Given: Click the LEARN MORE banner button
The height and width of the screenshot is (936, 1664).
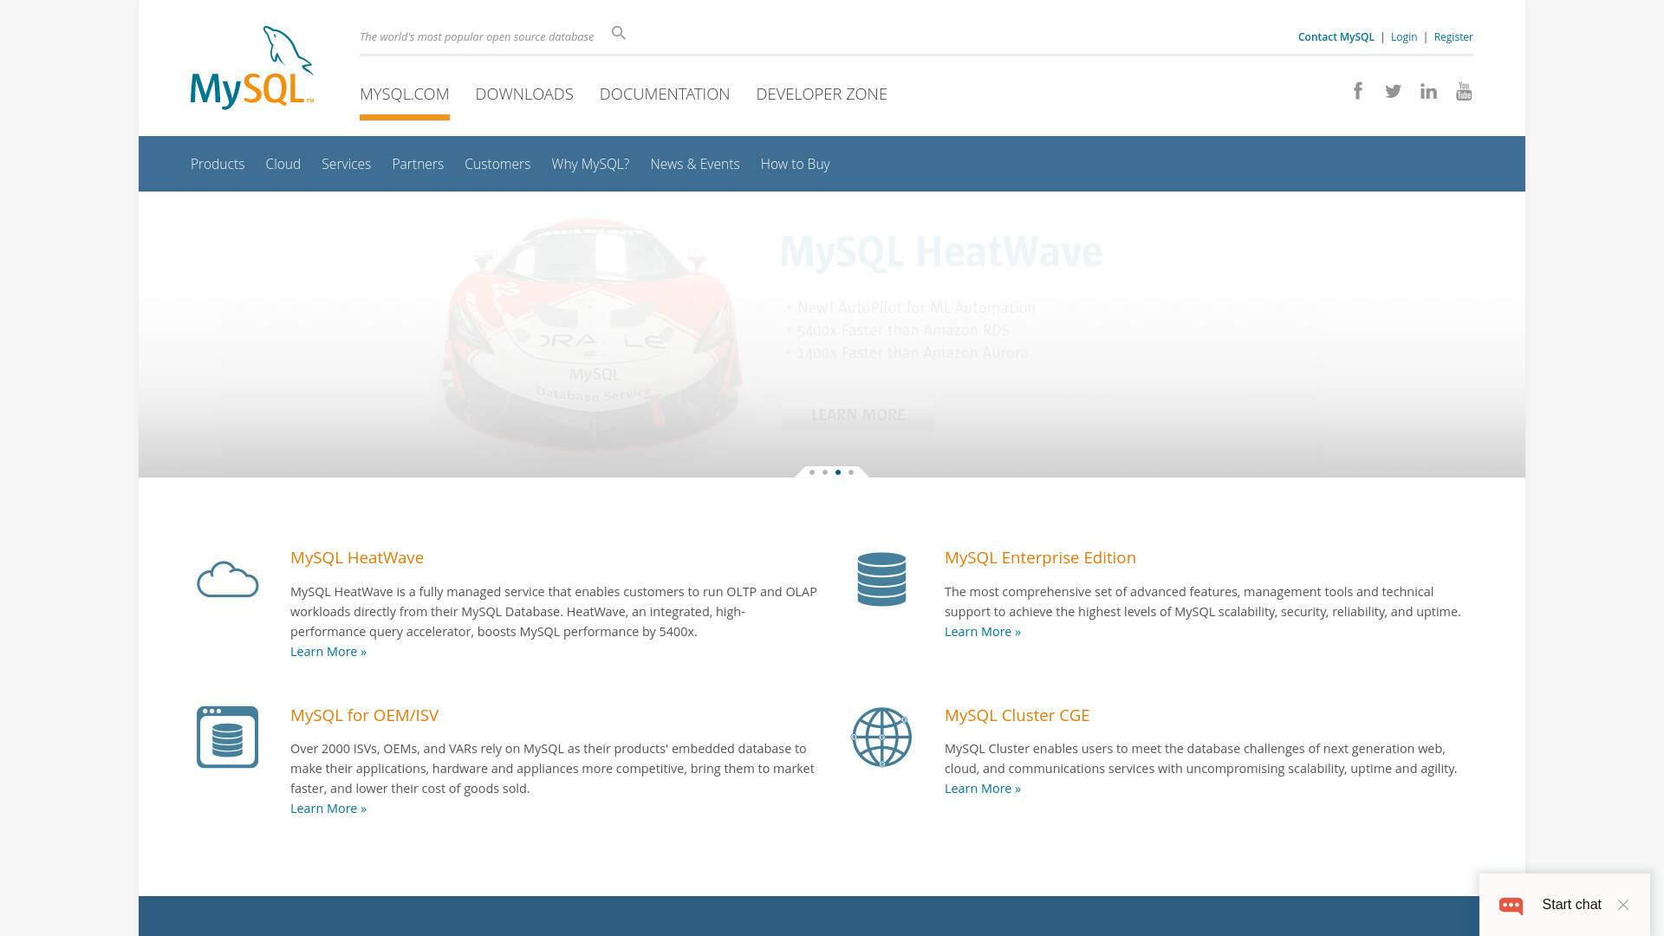Looking at the screenshot, I should click(x=858, y=415).
